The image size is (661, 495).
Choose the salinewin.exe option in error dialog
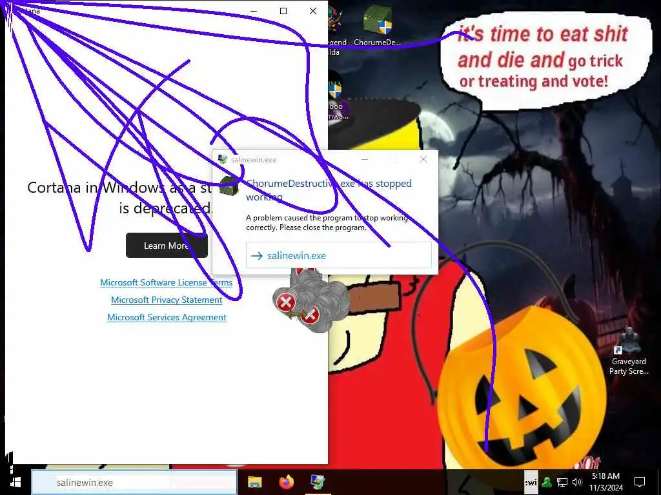point(338,255)
